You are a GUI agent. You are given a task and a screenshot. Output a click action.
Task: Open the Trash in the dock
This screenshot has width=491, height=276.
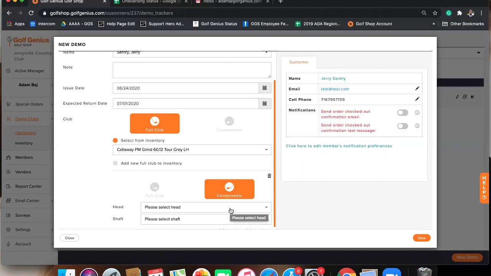click(x=424, y=272)
